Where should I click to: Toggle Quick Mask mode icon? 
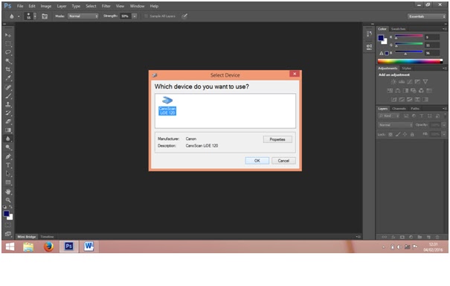8,225
